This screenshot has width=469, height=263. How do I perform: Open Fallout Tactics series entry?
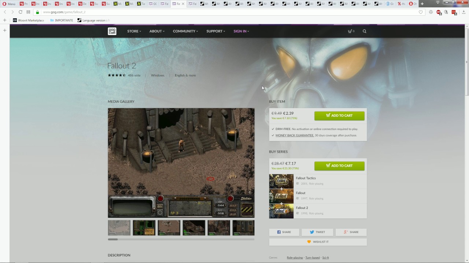[x=318, y=181]
